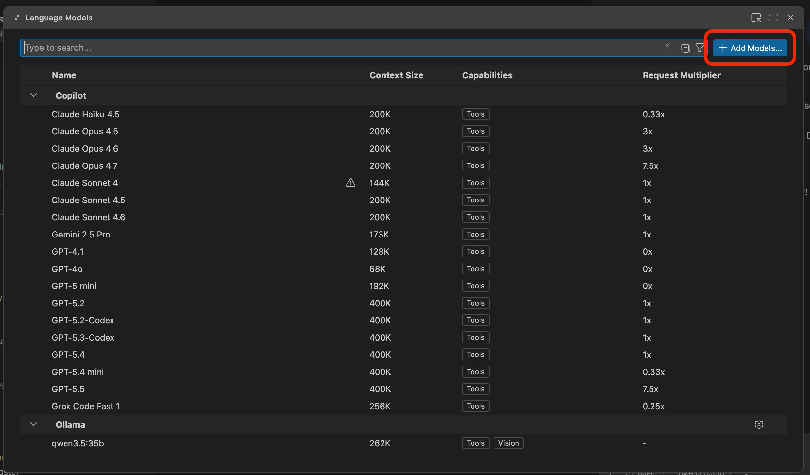
Task: Collapse the Copilot group
Action: click(x=34, y=95)
